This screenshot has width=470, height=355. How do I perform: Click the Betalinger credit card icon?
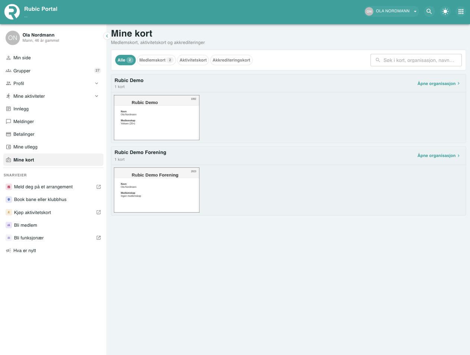tap(9, 134)
